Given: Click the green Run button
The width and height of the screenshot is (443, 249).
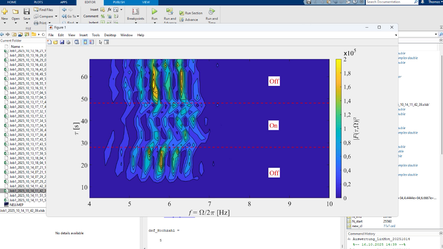Looking at the screenshot, I should [154, 12].
